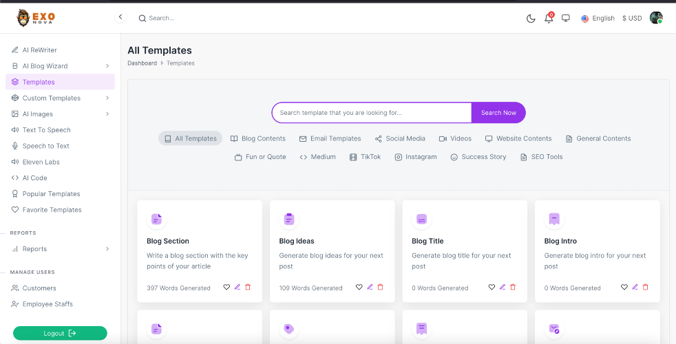Image resolution: width=676 pixels, height=344 pixels.
Task: Edit the Blog Section template pencil
Action: pyautogui.click(x=237, y=287)
